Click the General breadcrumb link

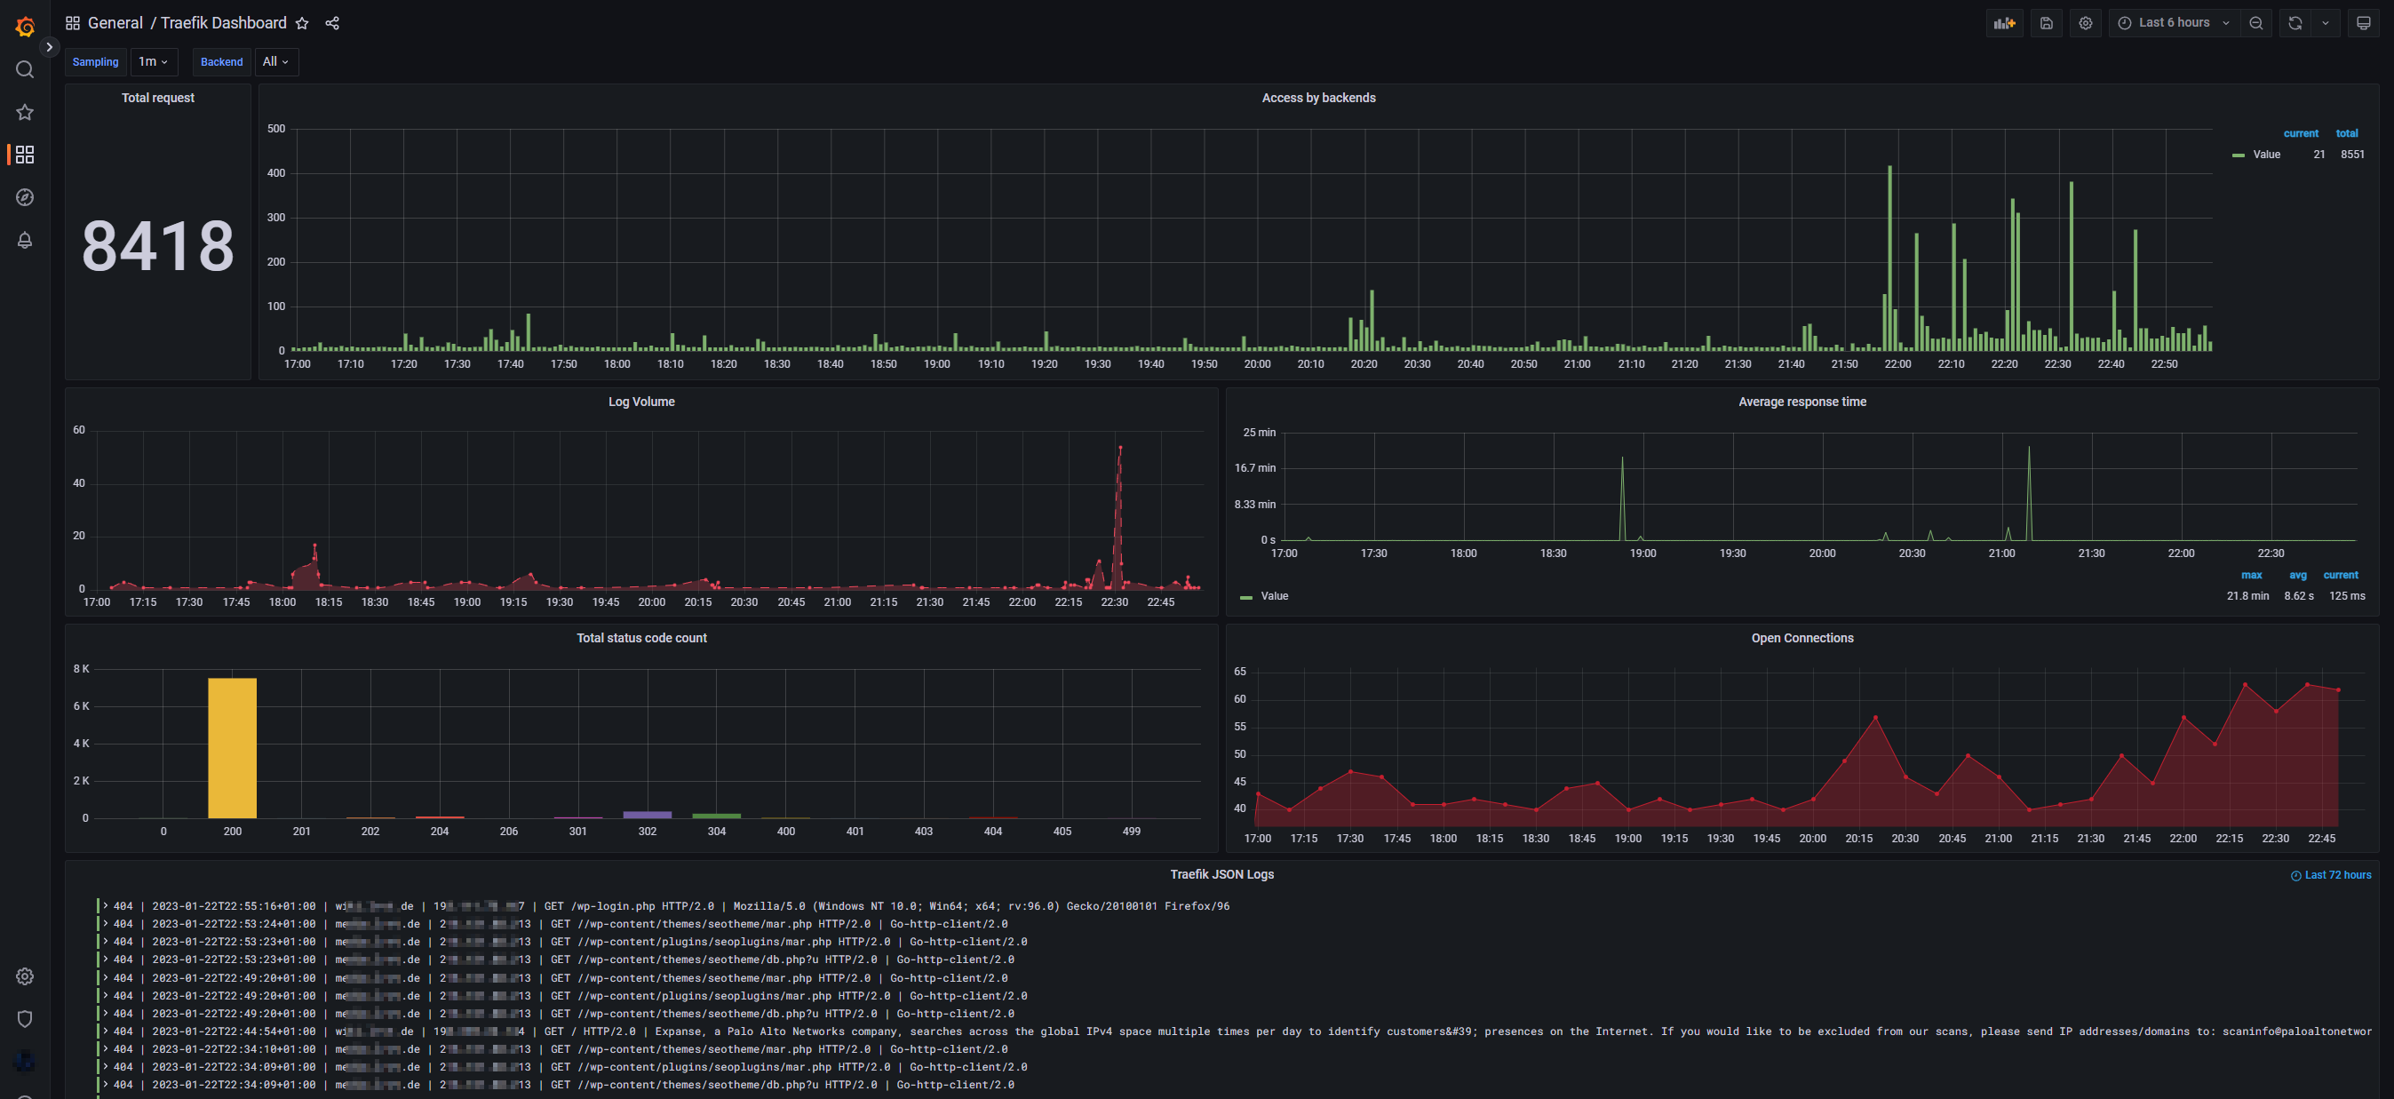tap(115, 23)
